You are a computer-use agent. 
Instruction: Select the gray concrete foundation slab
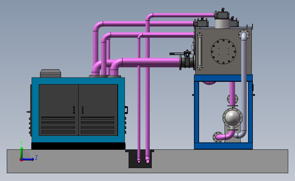[x=148, y=161]
